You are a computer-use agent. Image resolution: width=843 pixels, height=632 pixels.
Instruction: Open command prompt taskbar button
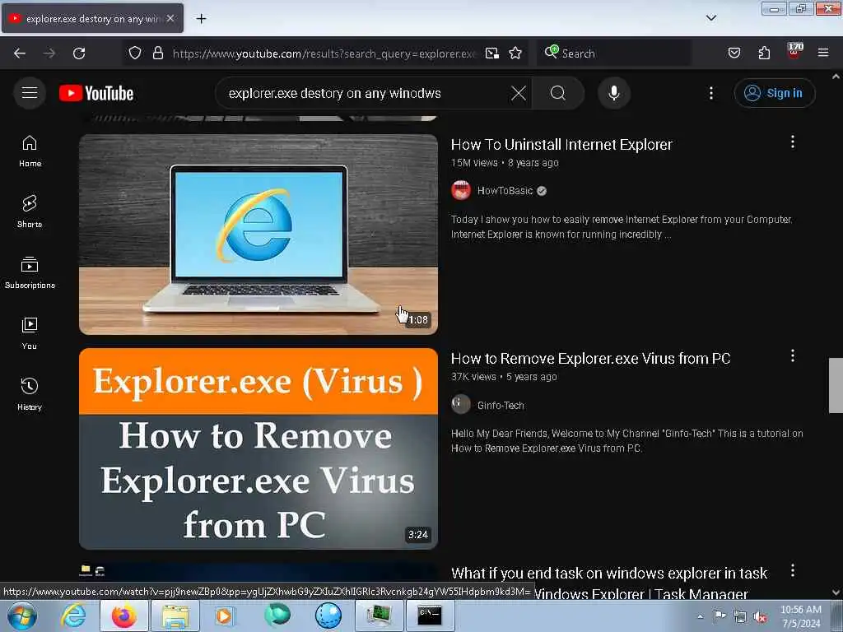[x=430, y=616]
